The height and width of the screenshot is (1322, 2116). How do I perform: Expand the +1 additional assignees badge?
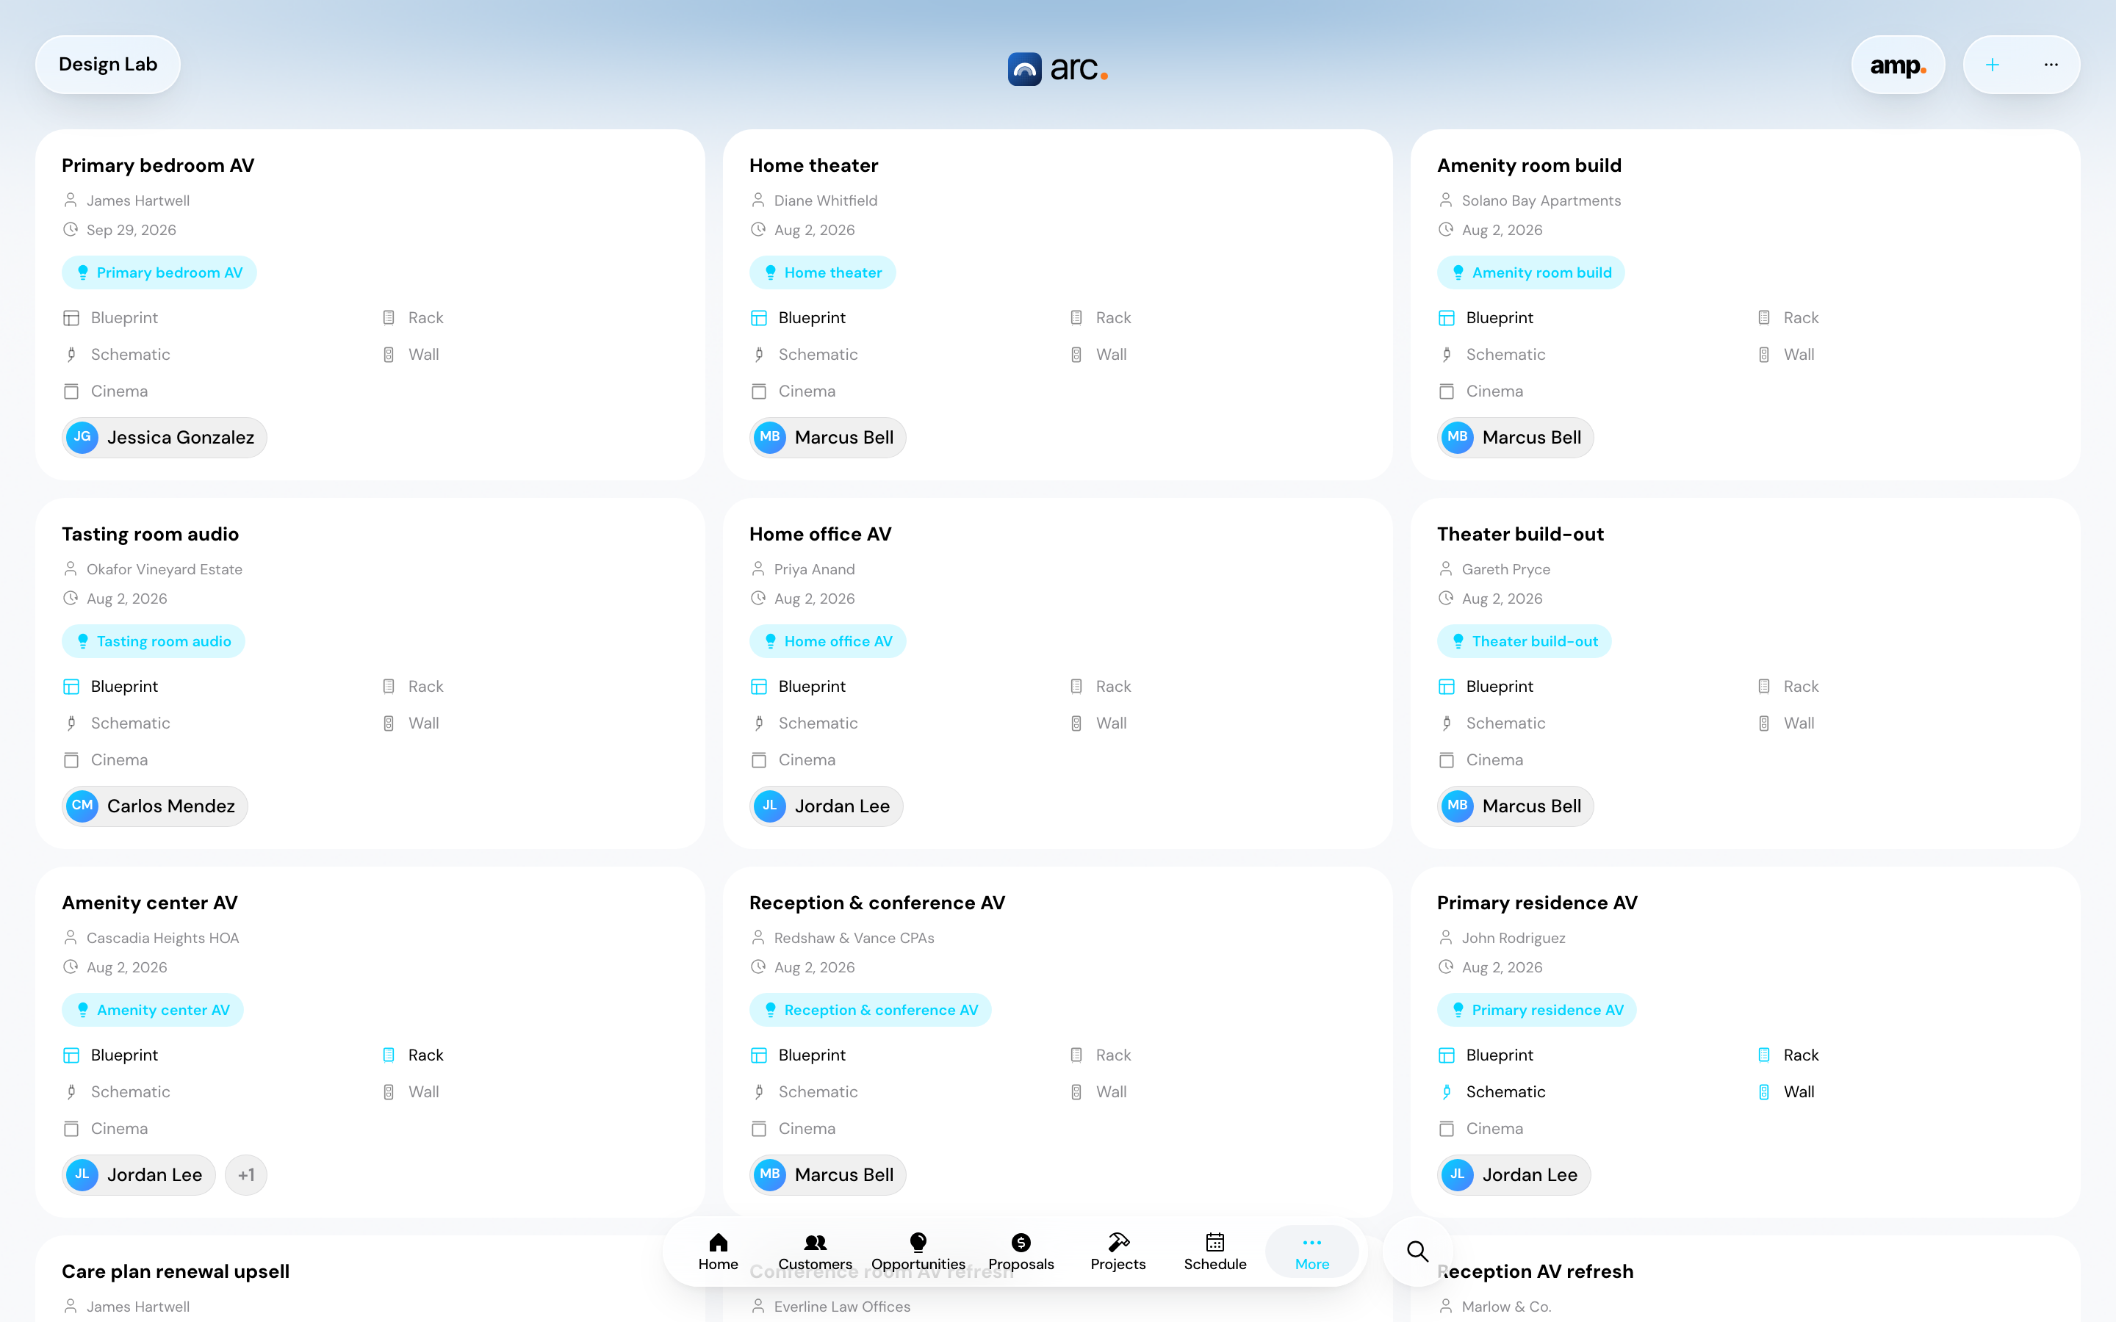(245, 1176)
